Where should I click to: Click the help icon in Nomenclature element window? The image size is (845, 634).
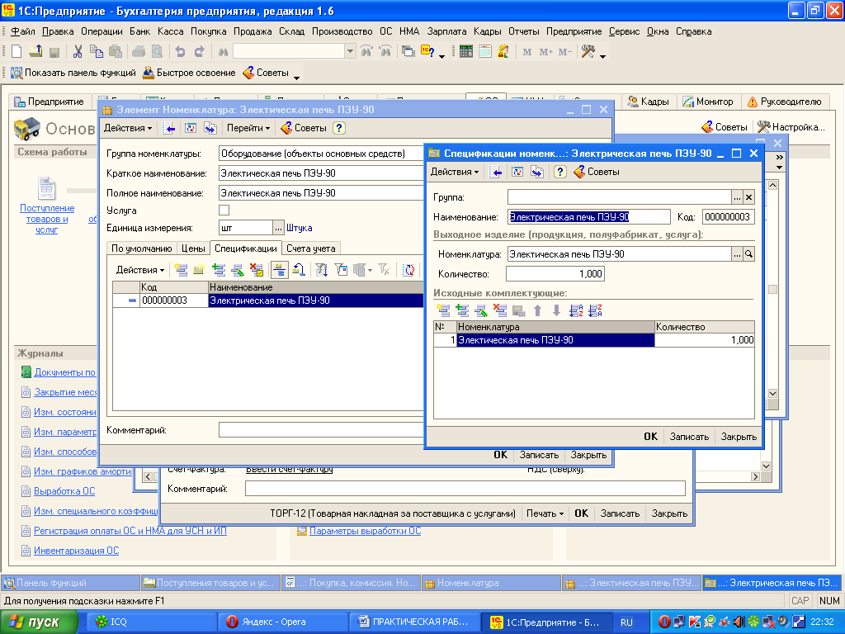pyautogui.click(x=338, y=128)
